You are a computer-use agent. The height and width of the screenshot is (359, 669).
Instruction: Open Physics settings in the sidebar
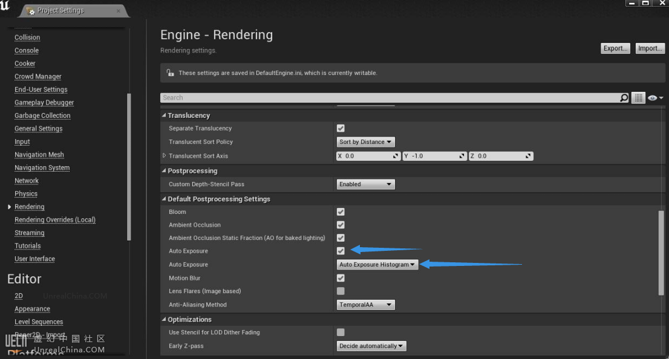[x=26, y=194]
